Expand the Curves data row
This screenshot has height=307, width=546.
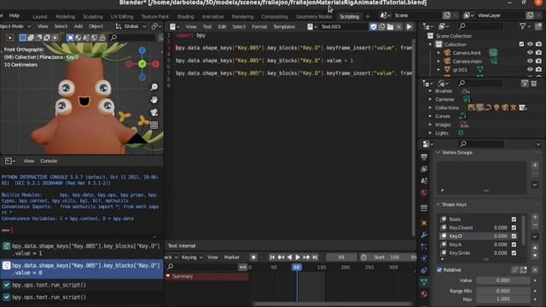(430, 116)
